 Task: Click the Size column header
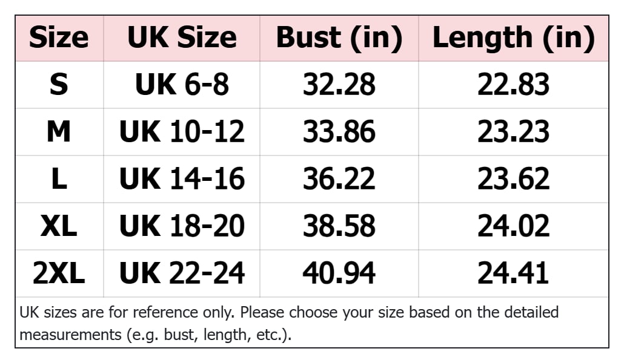point(59,38)
